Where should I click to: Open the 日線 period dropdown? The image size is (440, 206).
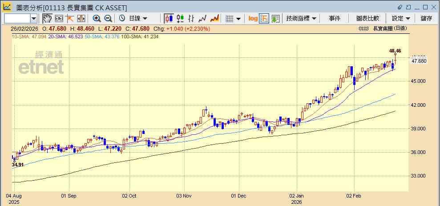click(138, 19)
